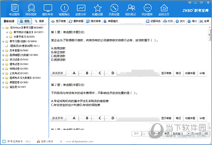212x145 pixels.
Task: Select 题库目录 tab label
Action: [9, 21]
